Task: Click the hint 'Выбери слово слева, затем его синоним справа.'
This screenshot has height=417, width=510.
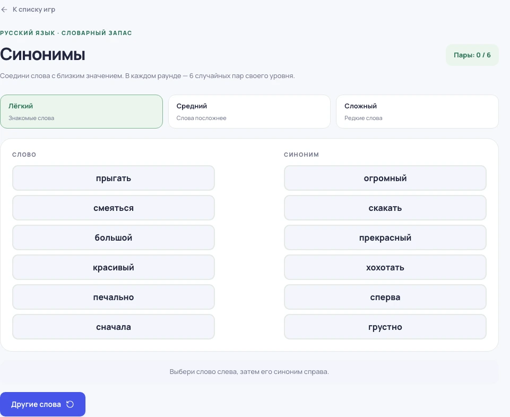Action: (x=249, y=372)
